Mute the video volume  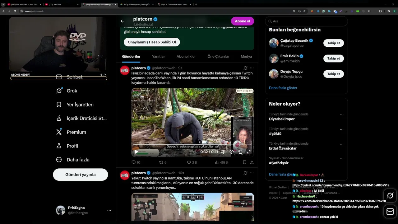point(223,152)
